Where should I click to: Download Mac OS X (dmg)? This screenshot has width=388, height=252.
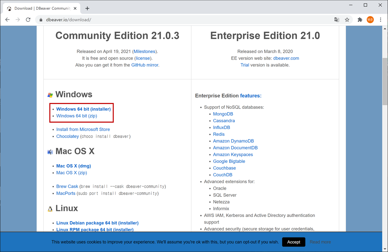click(x=73, y=166)
